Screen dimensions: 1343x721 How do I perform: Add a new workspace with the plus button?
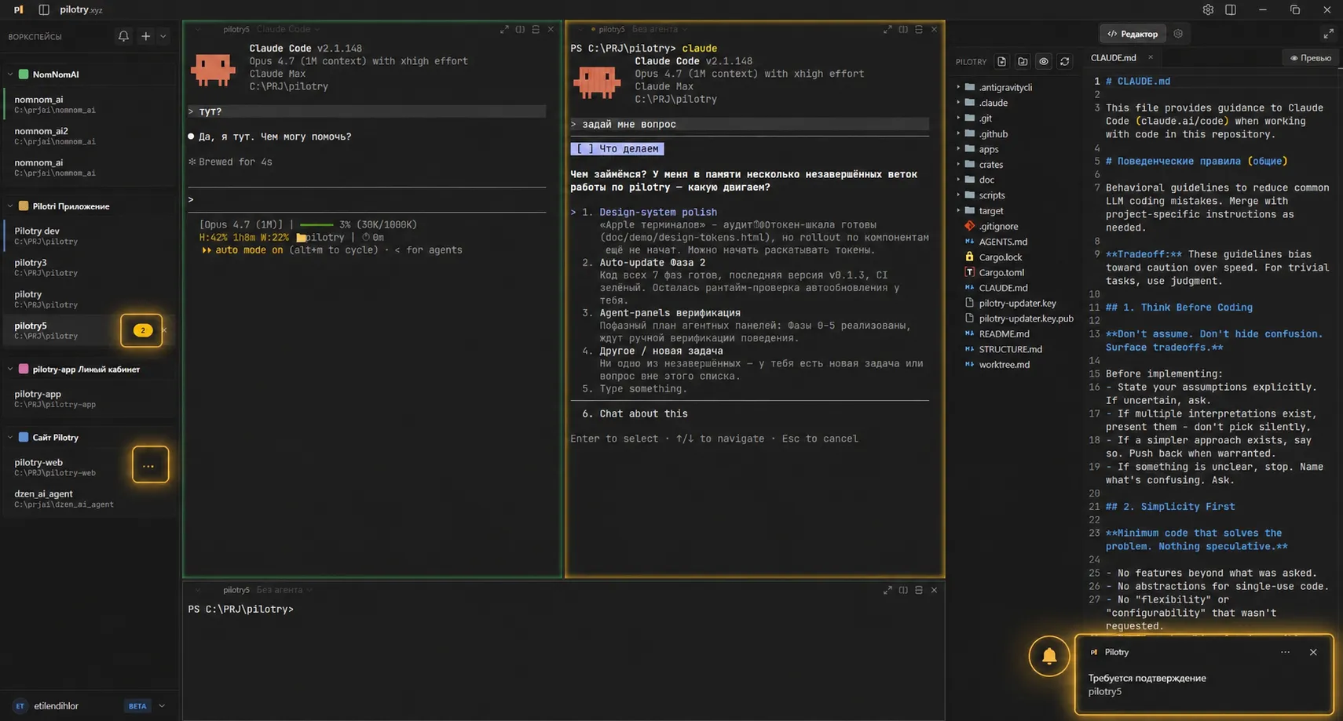pyautogui.click(x=145, y=36)
